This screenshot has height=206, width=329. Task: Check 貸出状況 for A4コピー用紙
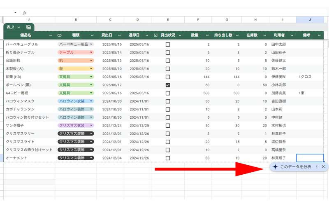pos(168,93)
